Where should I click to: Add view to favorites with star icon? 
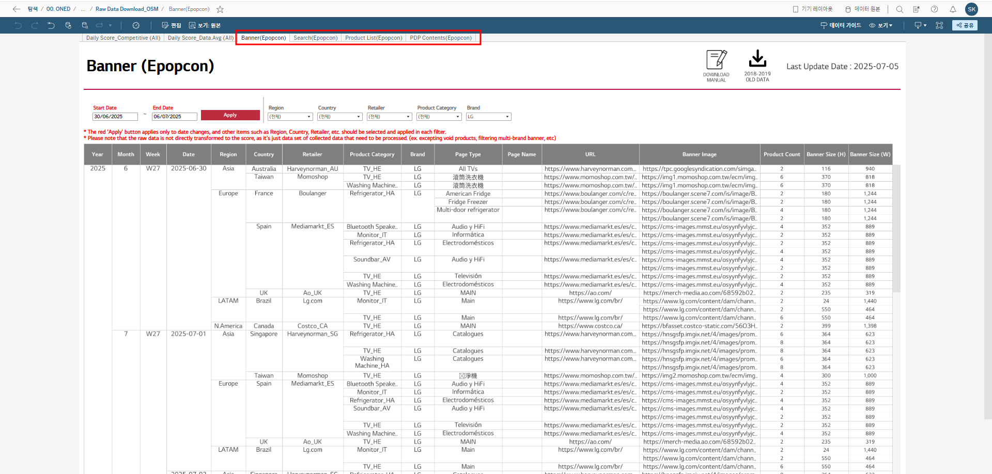[220, 9]
